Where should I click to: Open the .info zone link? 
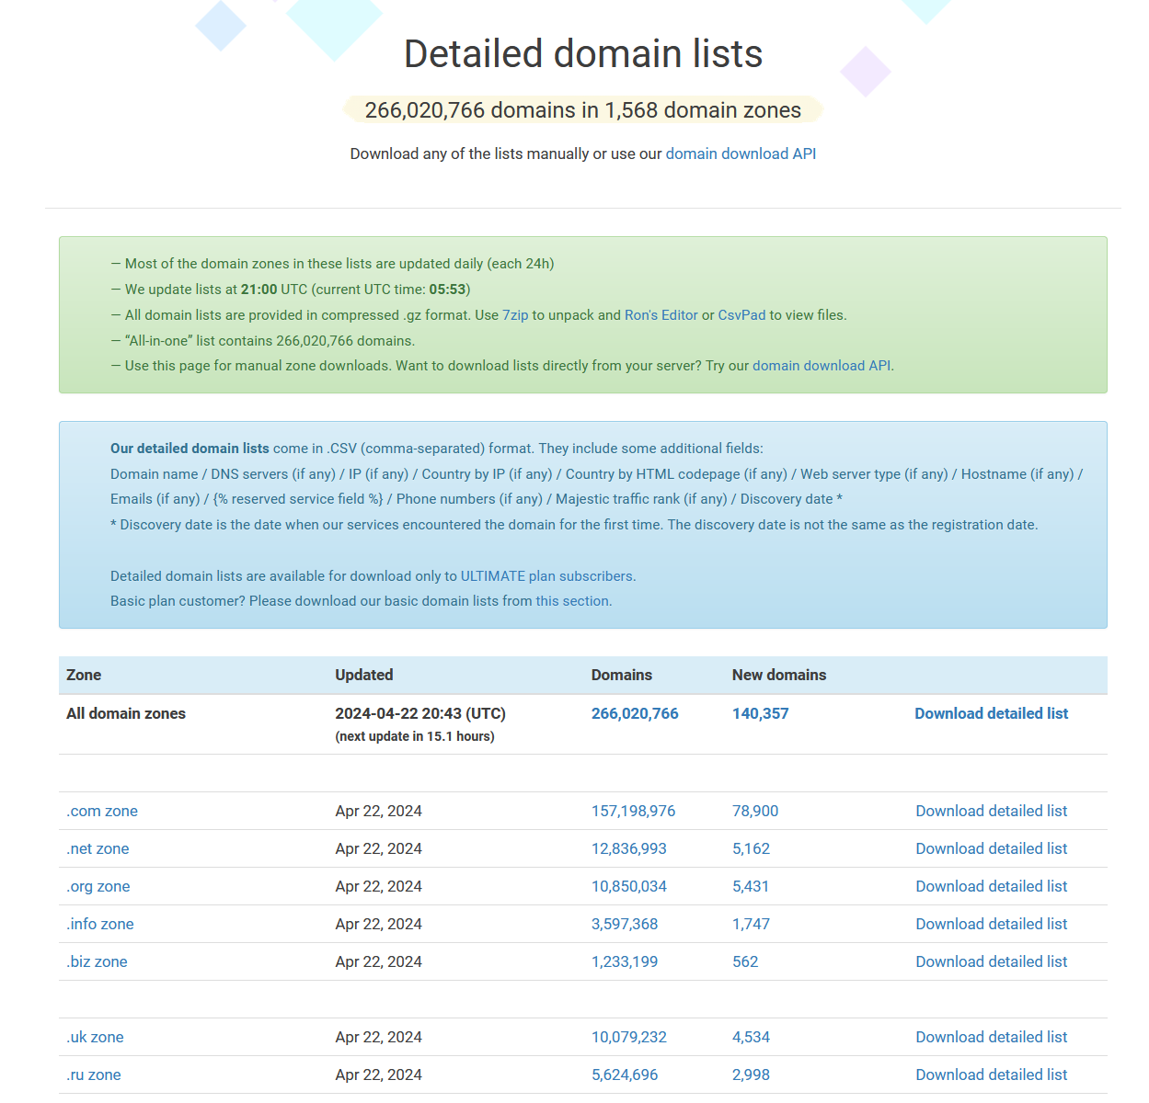[x=100, y=924]
